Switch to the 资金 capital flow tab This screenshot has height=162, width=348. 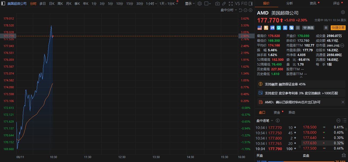click(x=277, y=112)
